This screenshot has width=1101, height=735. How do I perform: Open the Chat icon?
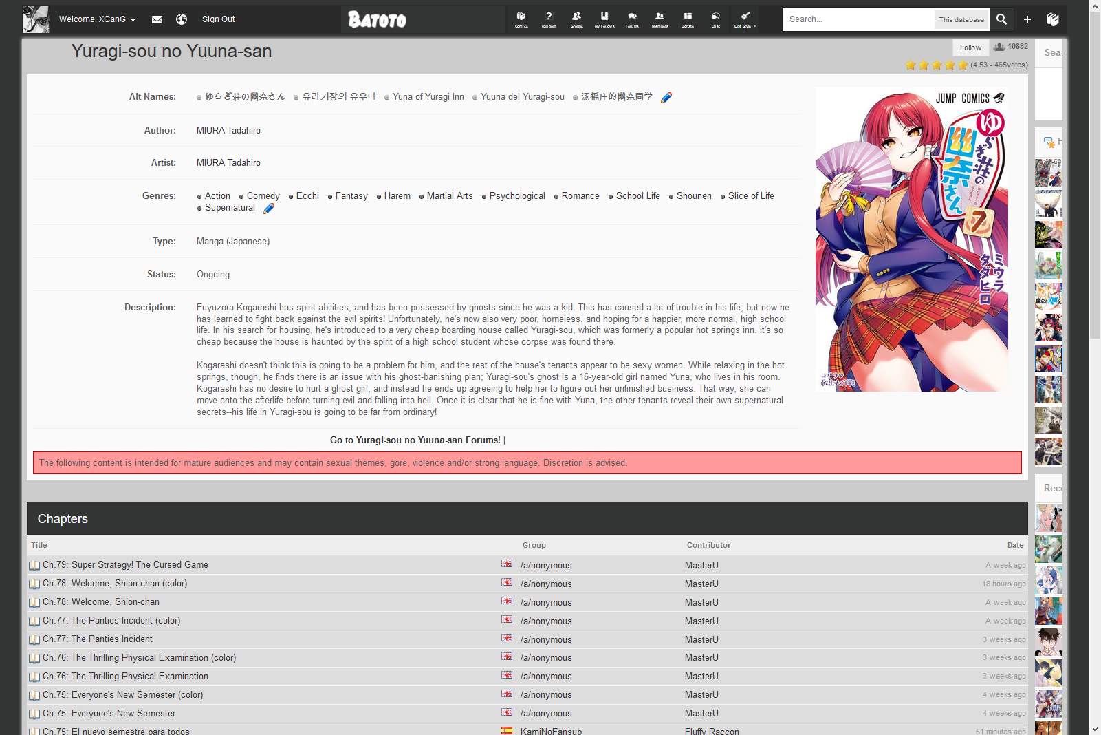715,19
